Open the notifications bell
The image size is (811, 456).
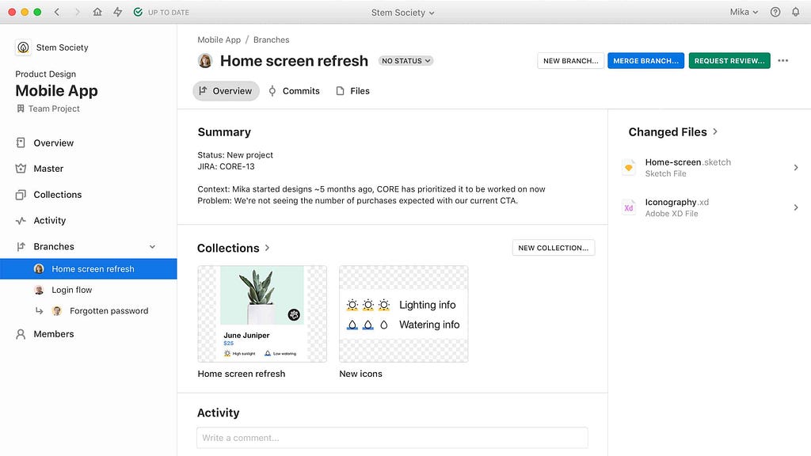[795, 13]
